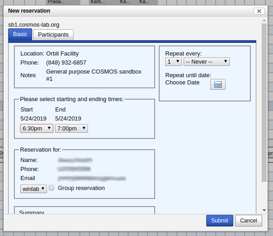The image size is (273, 236).
Task: Click the scrollbar down arrow
Action: [x=264, y=210]
